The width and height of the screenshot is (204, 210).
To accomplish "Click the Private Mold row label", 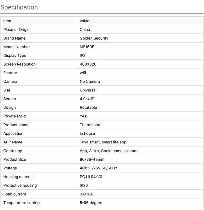I will (15, 116).
